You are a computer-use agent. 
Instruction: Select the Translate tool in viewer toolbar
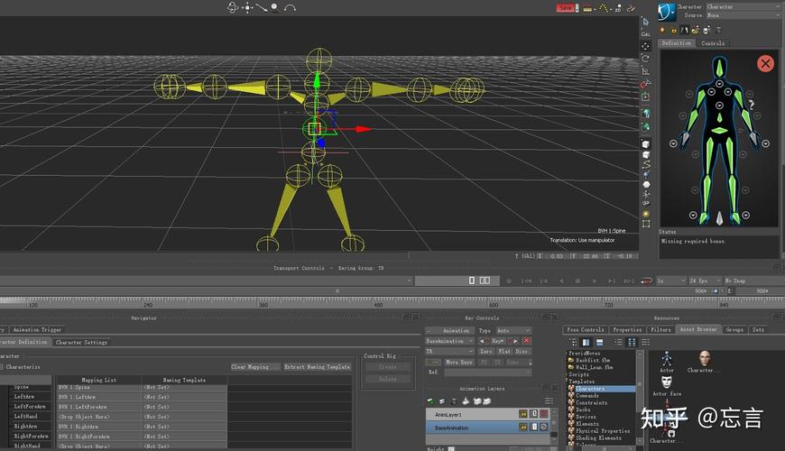pos(646,47)
